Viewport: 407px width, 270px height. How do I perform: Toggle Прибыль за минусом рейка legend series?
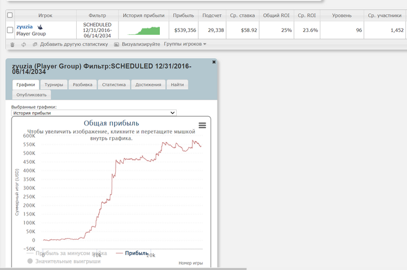tap(67, 253)
